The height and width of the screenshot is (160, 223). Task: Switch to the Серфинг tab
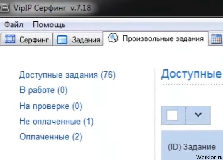point(26,40)
